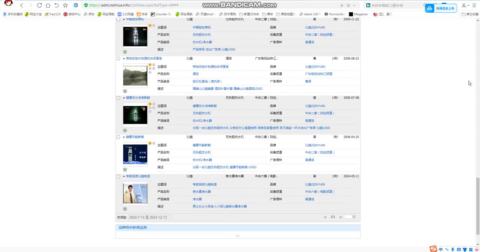Go to previous page with pager arrow
Image resolution: width=480 pixels, height=252 pixels.
pos(325,217)
